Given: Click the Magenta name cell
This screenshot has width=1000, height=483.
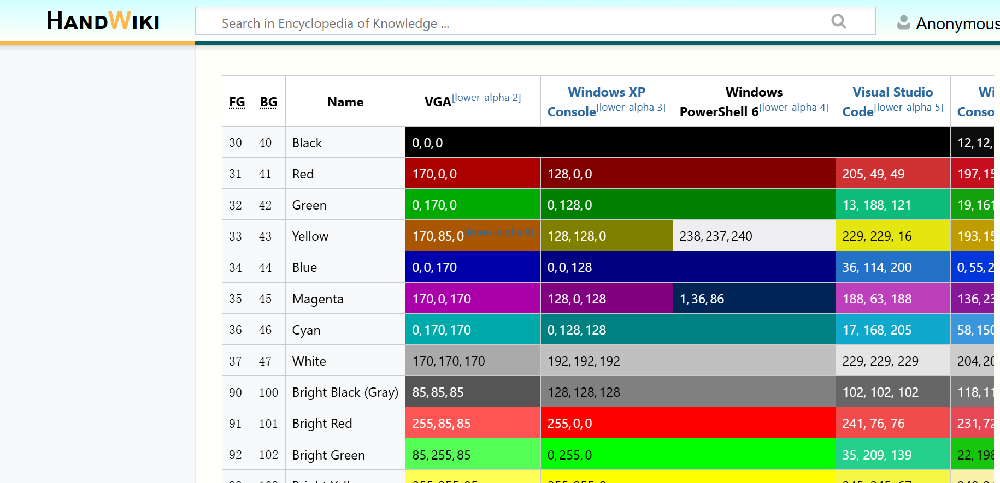Looking at the screenshot, I should (x=345, y=299).
